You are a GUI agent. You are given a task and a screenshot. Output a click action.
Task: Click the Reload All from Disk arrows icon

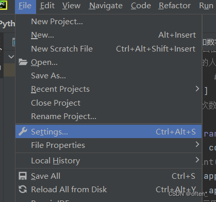pos(23,189)
